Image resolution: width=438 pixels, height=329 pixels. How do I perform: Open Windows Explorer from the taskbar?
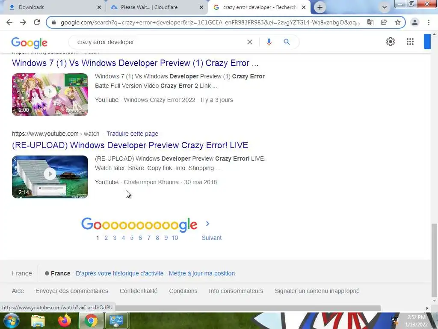pos(38,321)
